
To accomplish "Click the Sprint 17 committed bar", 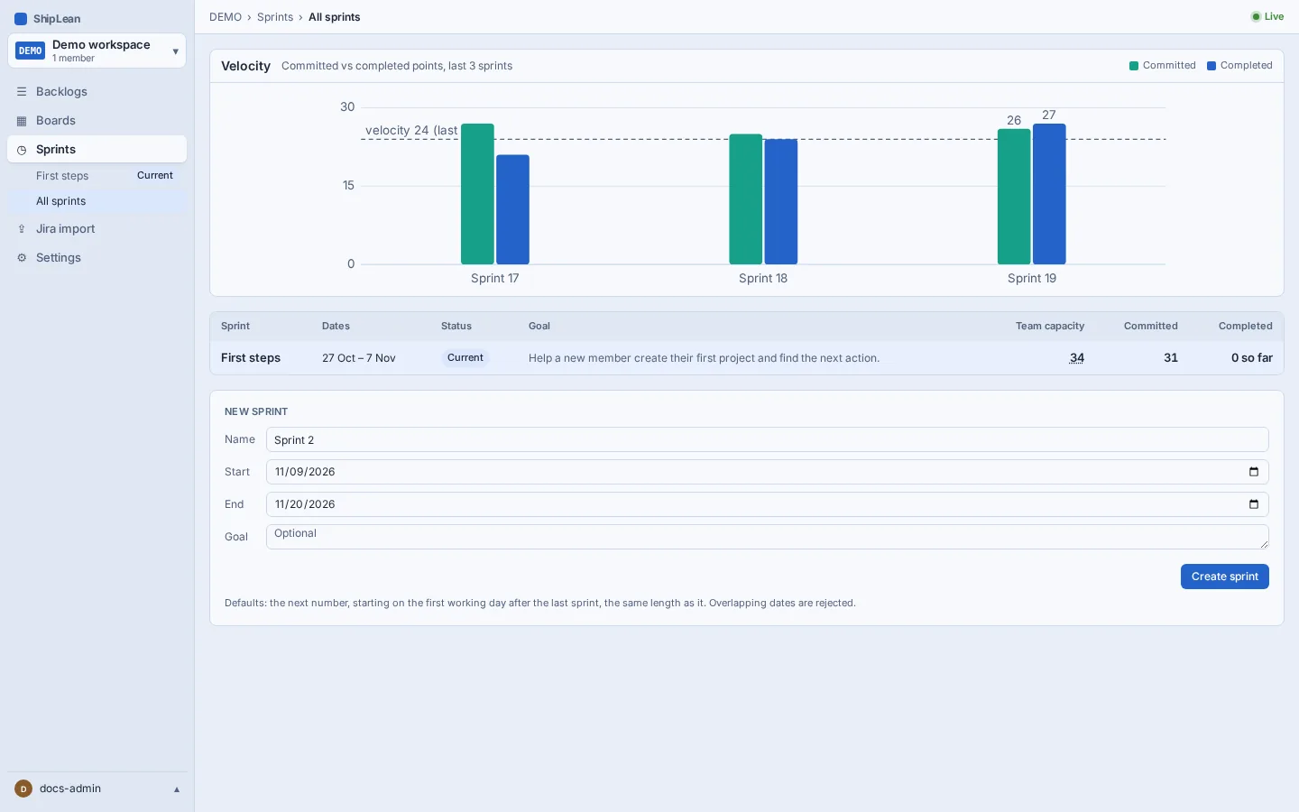I will click(x=477, y=194).
